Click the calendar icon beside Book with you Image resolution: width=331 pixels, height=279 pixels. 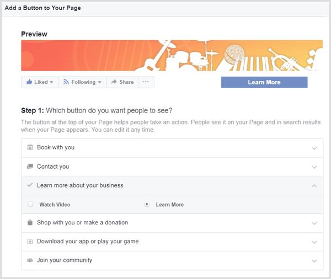point(30,148)
